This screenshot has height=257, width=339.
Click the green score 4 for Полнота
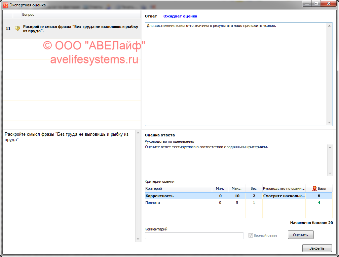pos(318,203)
